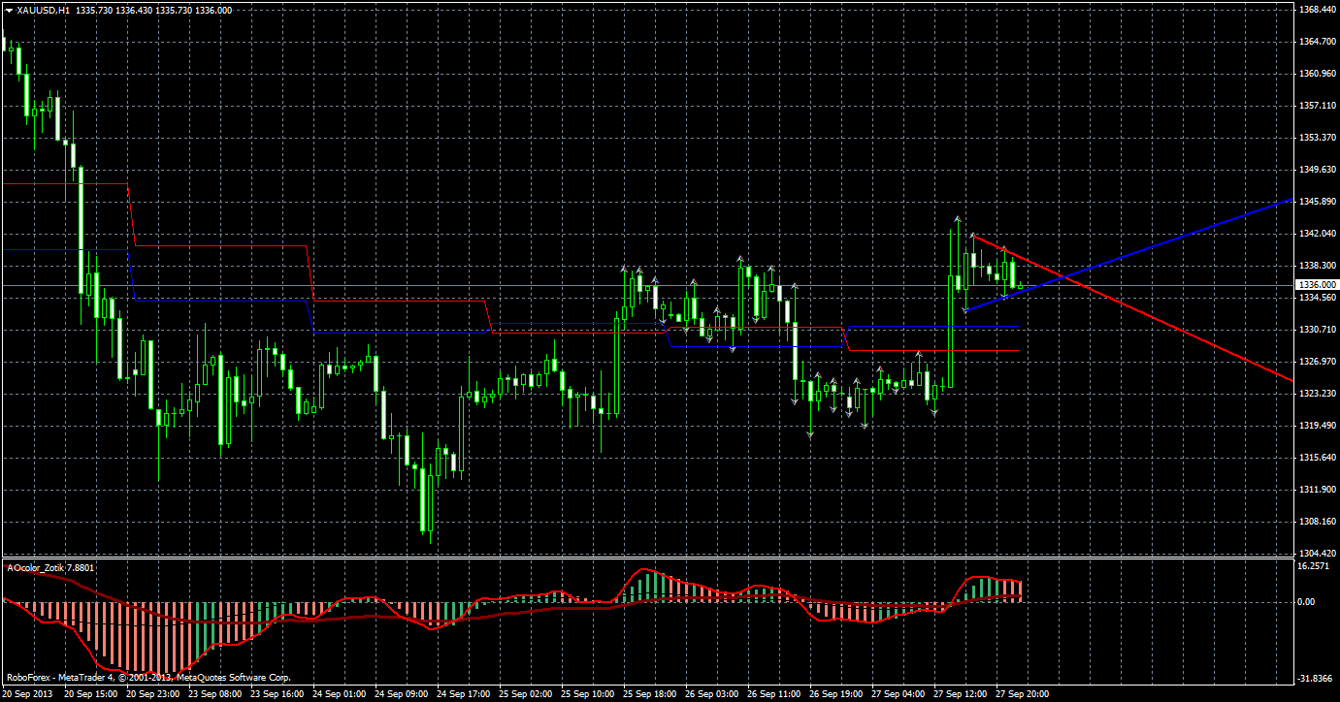1340x702 pixels.
Task: Click the 26 Sep 11:00 time label
Action: tap(776, 694)
